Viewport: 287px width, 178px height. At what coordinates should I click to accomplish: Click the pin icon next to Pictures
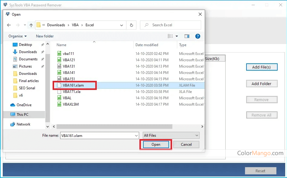(42, 66)
